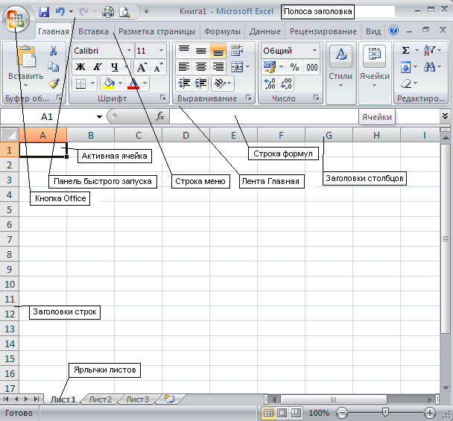Open the Рецензирование tab
This screenshot has width=453, height=421.
pos(323,31)
